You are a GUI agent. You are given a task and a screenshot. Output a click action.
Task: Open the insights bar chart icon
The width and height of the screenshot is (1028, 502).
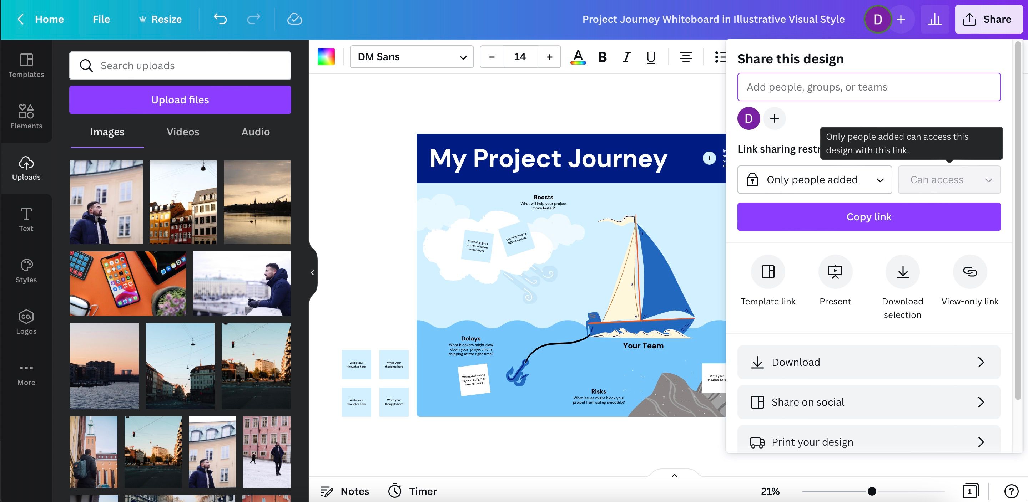934,19
